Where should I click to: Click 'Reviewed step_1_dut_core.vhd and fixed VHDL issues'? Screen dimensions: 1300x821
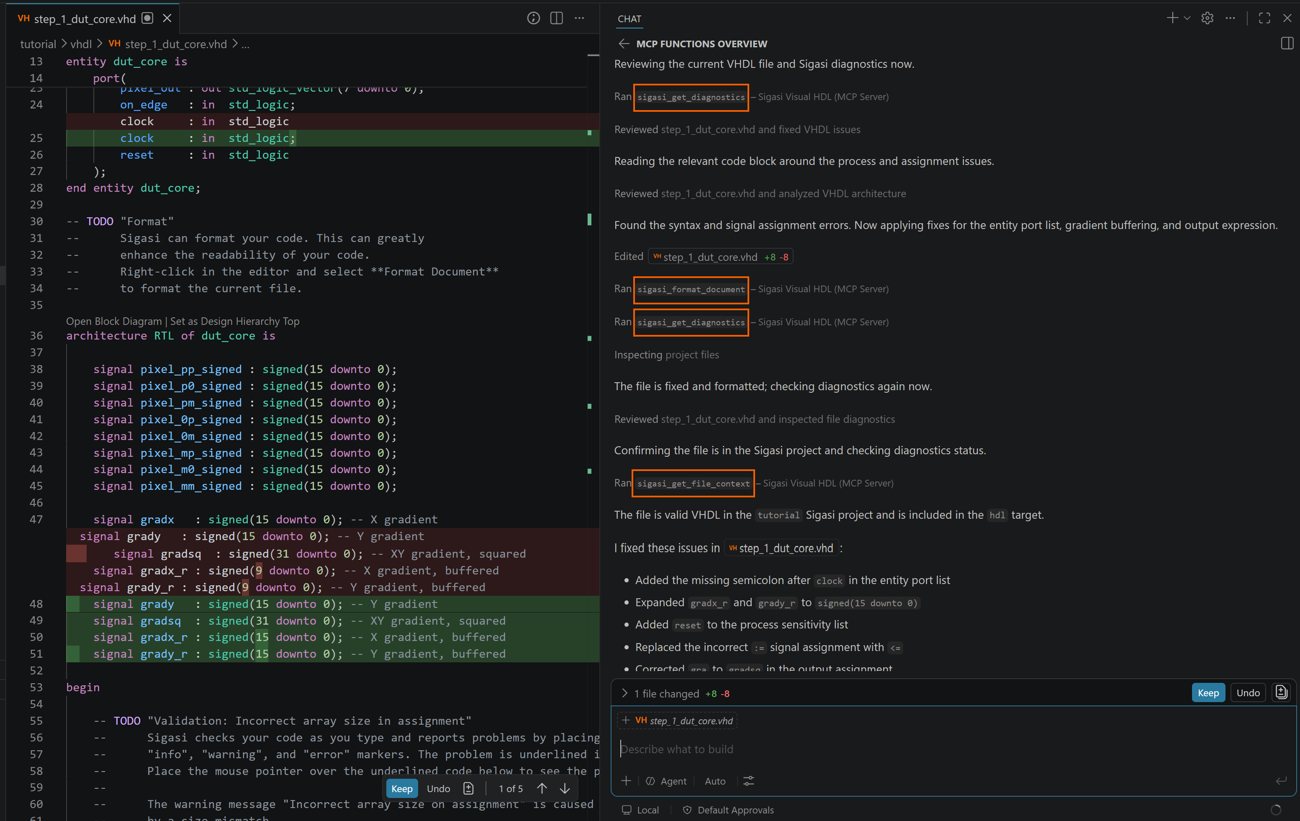[737, 129]
